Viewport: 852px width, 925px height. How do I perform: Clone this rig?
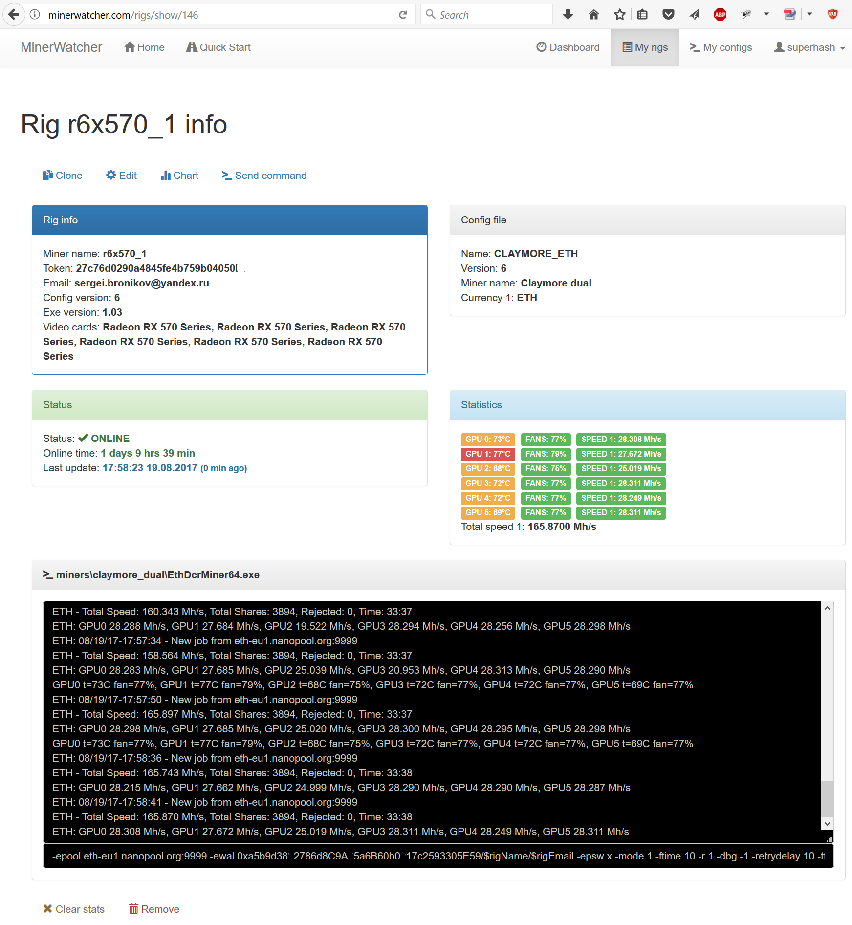[x=62, y=176]
